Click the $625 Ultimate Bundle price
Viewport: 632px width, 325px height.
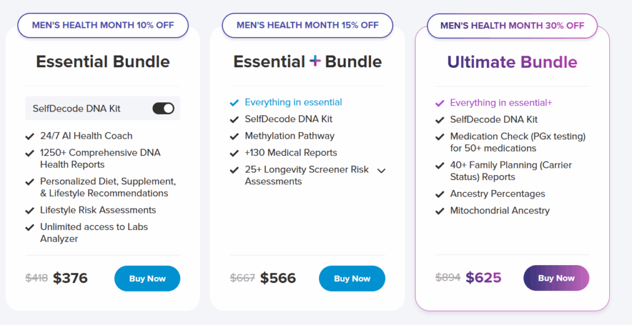click(483, 278)
